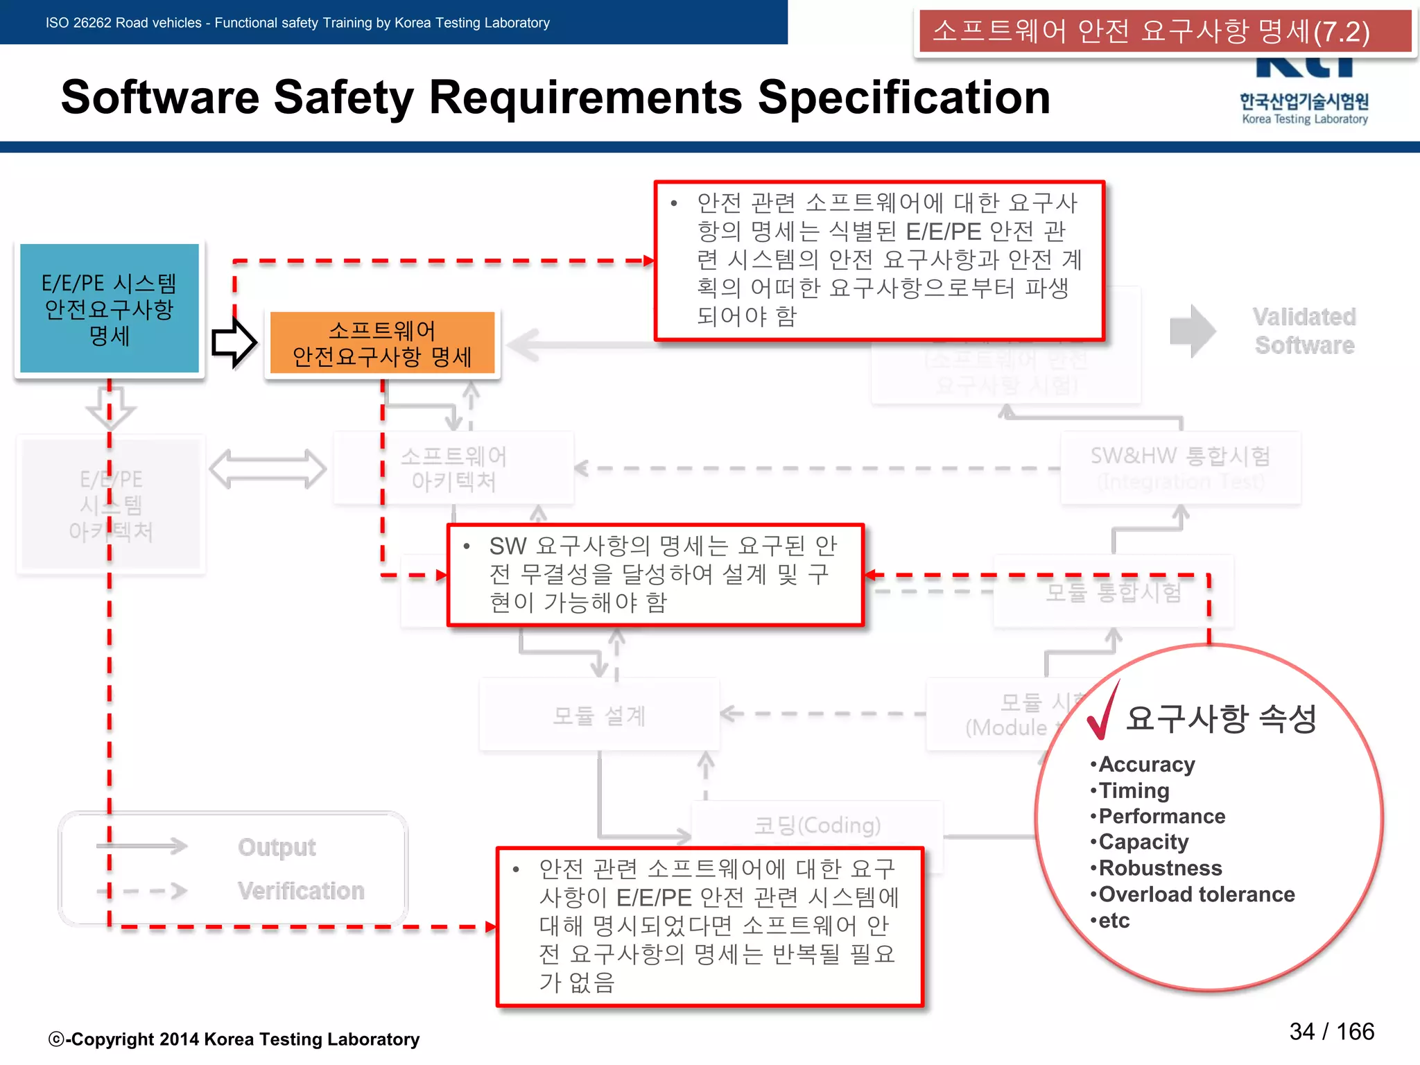Click the faded '모듈 통합시험' box
The height and width of the screenshot is (1065, 1420).
1113,591
